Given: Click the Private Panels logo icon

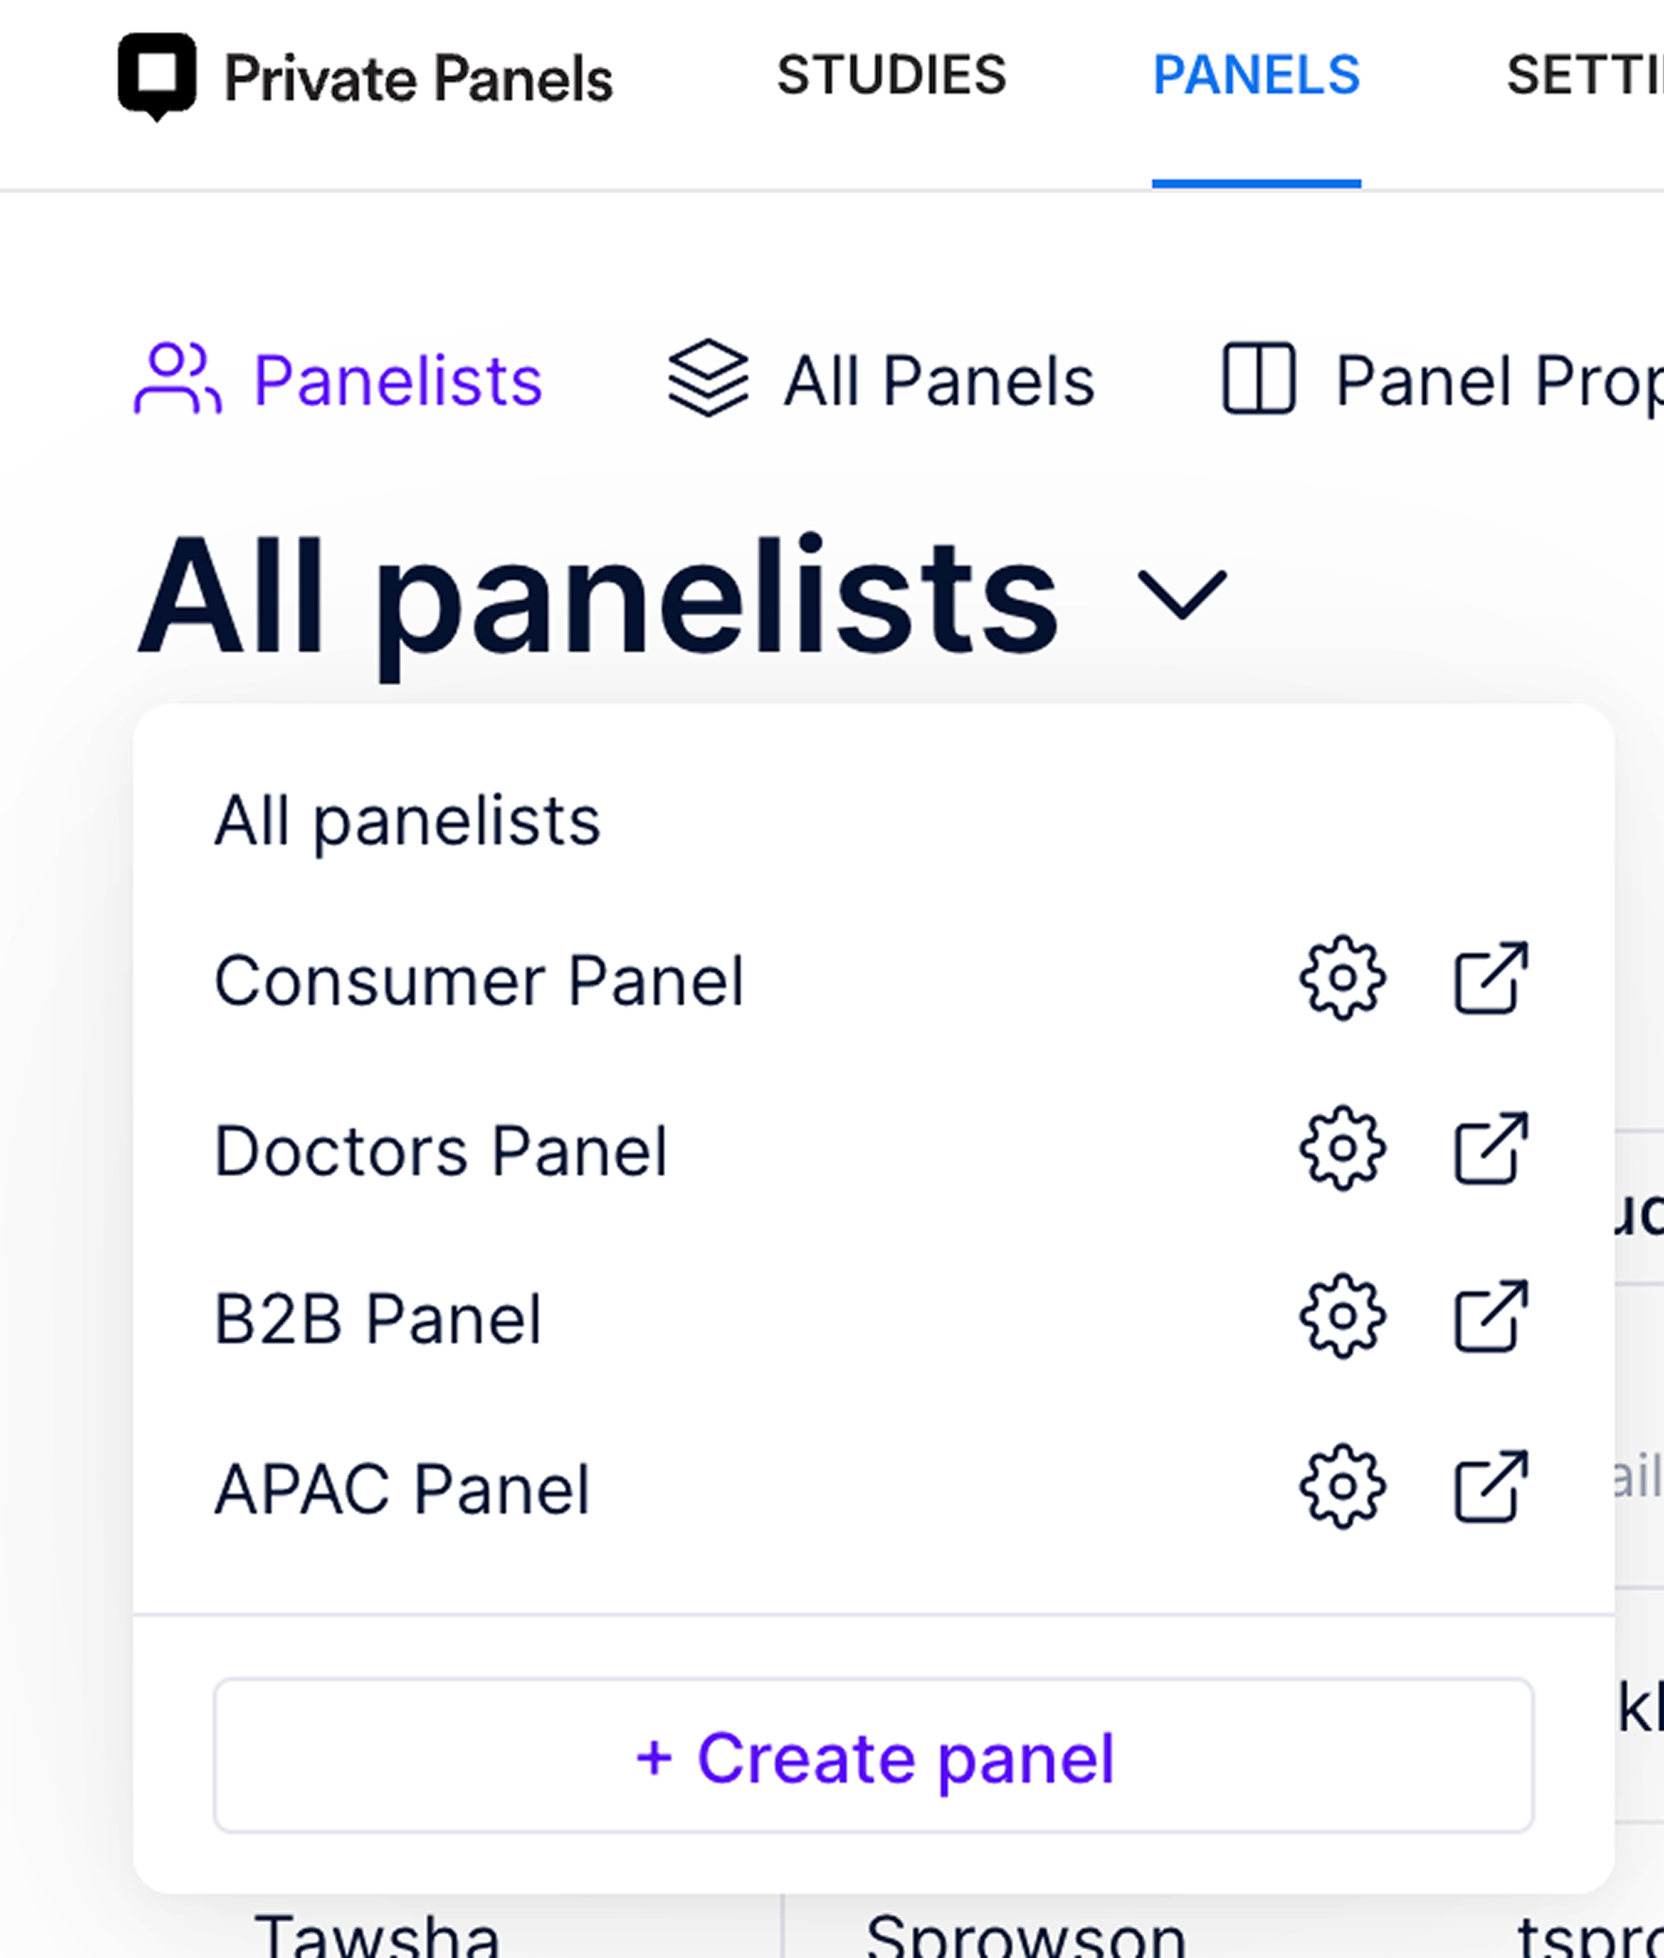Looking at the screenshot, I should click(157, 77).
